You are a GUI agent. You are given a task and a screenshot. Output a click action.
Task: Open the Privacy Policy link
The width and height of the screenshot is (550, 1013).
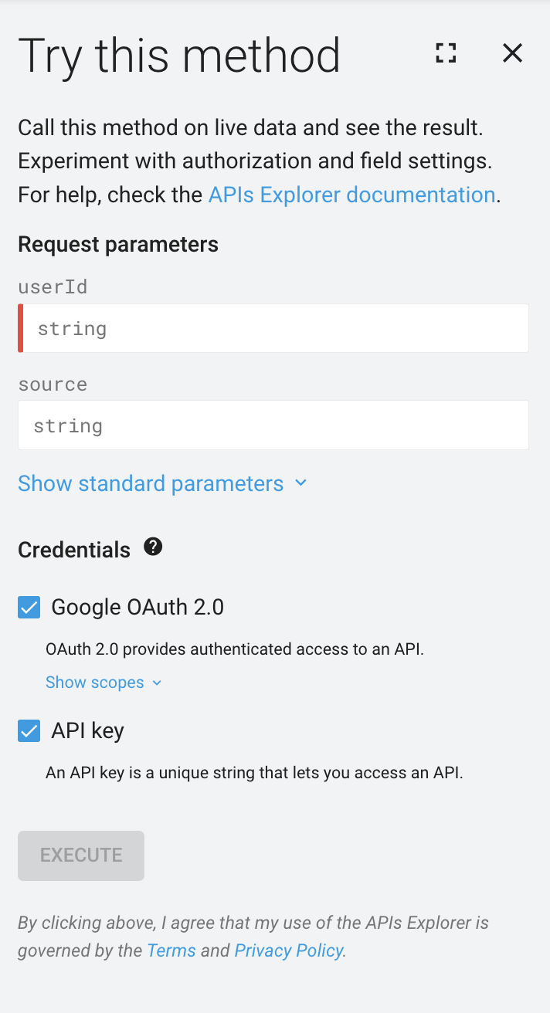pos(288,950)
